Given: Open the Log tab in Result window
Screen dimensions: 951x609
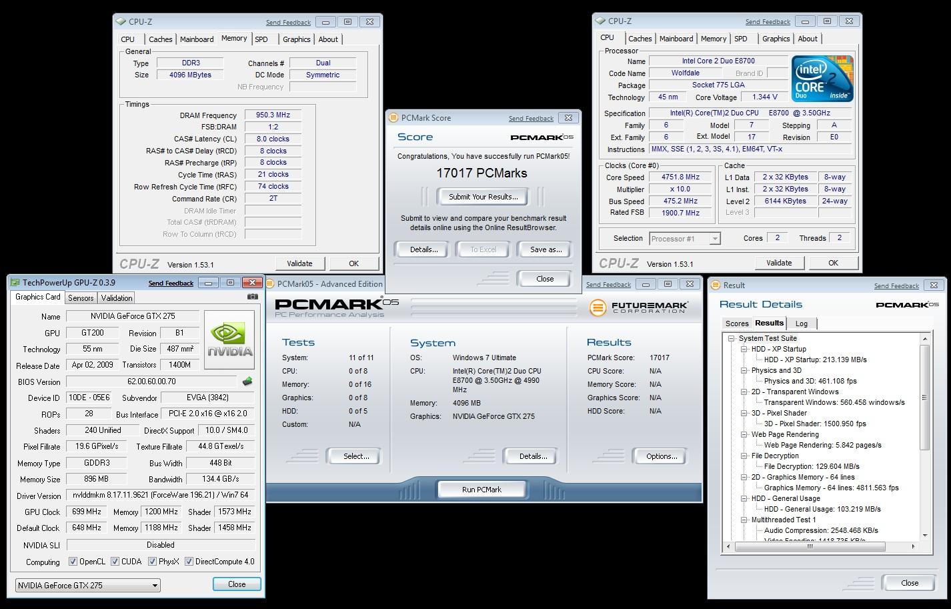Looking at the screenshot, I should (x=802, y=324).
